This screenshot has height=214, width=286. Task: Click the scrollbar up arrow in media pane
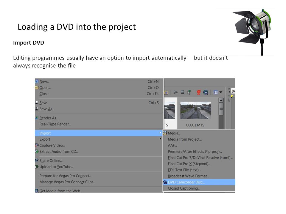pyautogui.click(x=221, y=100)
